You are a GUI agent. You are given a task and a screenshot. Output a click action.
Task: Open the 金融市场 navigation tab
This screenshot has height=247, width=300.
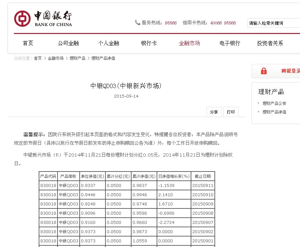[189, 43]
